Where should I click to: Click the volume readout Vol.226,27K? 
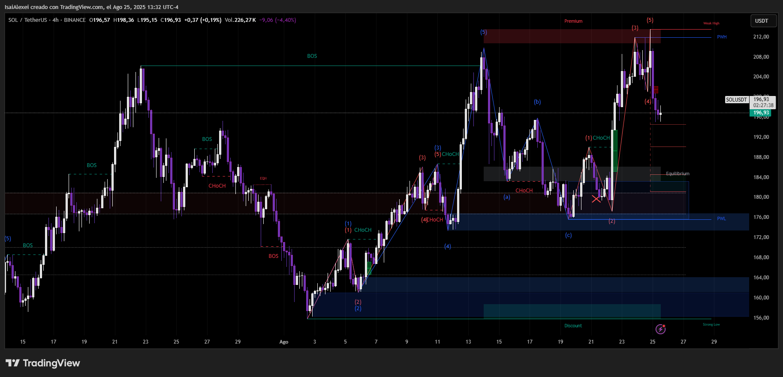pyautogui.click(x=240, y=20)
